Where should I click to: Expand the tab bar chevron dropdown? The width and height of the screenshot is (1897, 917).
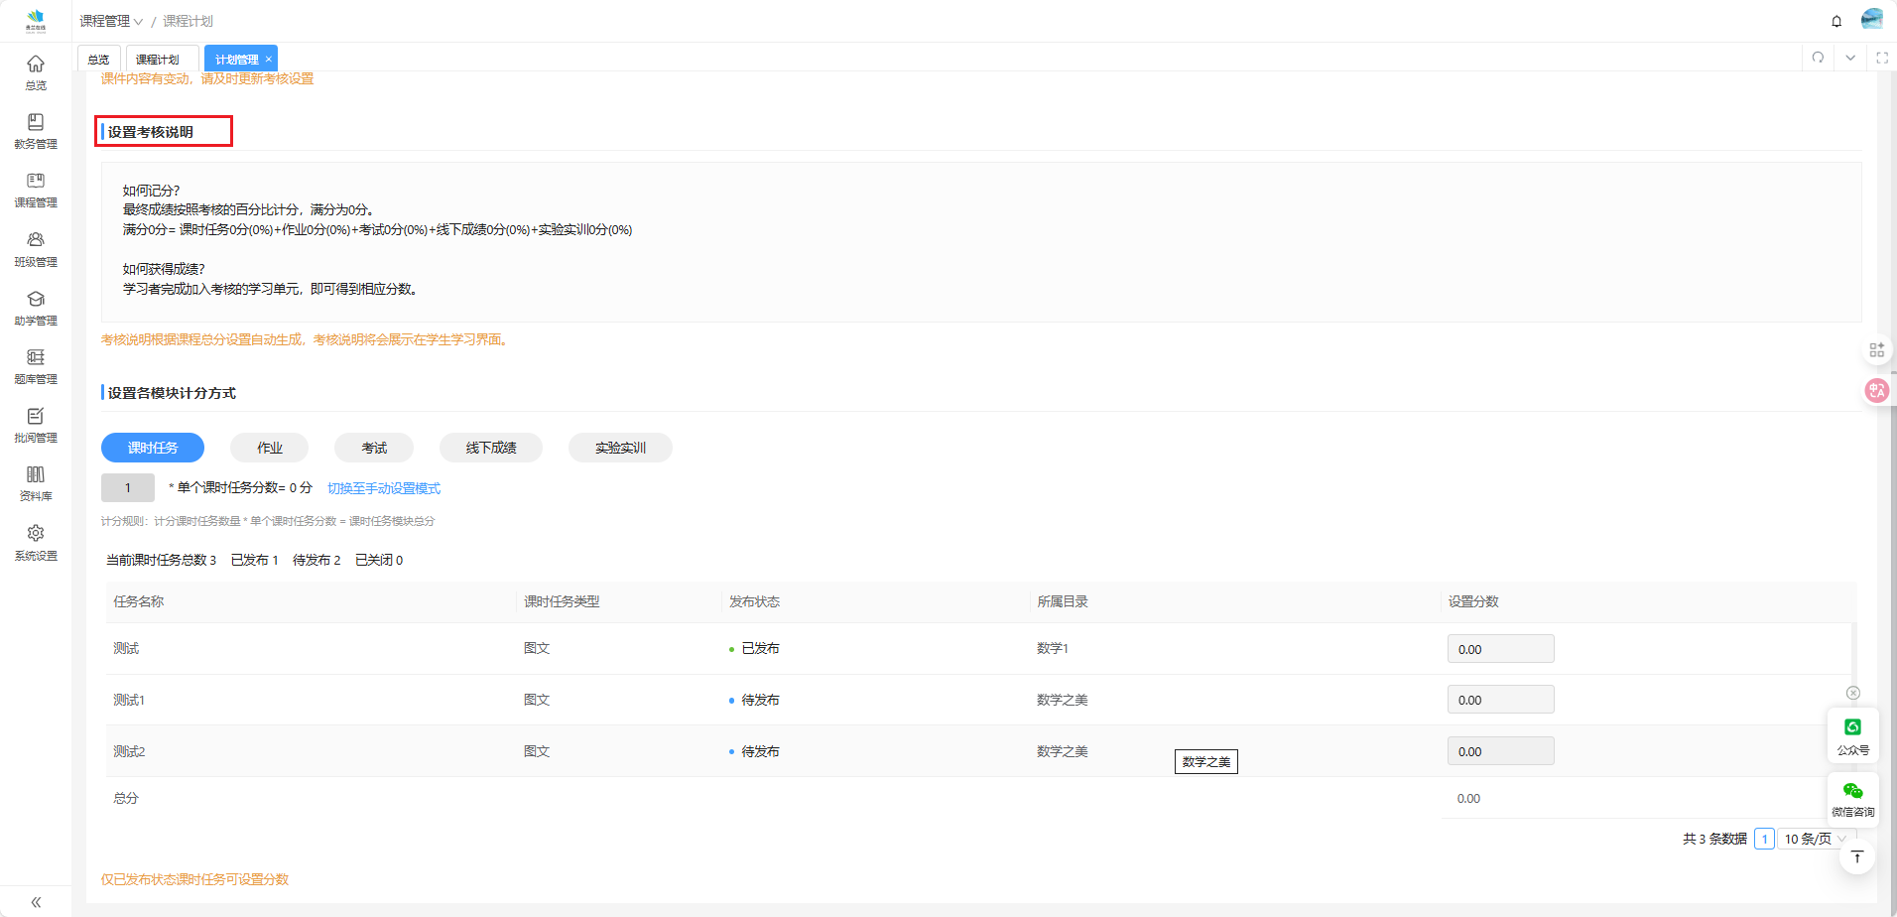pyautogui.click(x=1850, y=58)
